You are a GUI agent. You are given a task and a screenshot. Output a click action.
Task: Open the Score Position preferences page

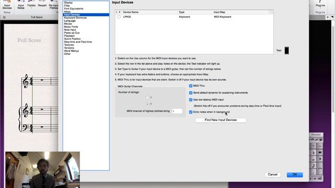tap(72, 39)
